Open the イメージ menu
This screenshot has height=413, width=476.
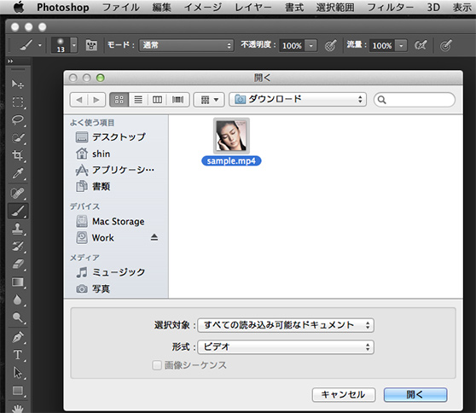pos(203,7)
